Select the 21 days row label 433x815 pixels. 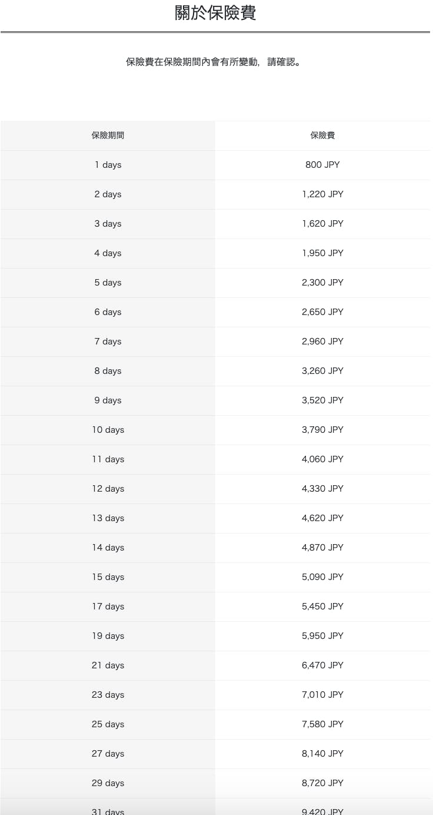[108, 665]
